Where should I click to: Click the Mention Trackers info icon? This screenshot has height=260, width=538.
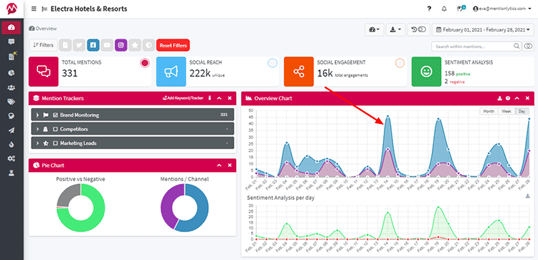coord(209,98)
